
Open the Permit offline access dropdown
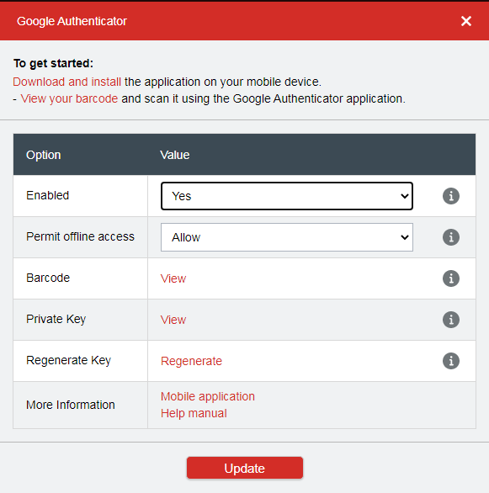[x=287, y=237]
